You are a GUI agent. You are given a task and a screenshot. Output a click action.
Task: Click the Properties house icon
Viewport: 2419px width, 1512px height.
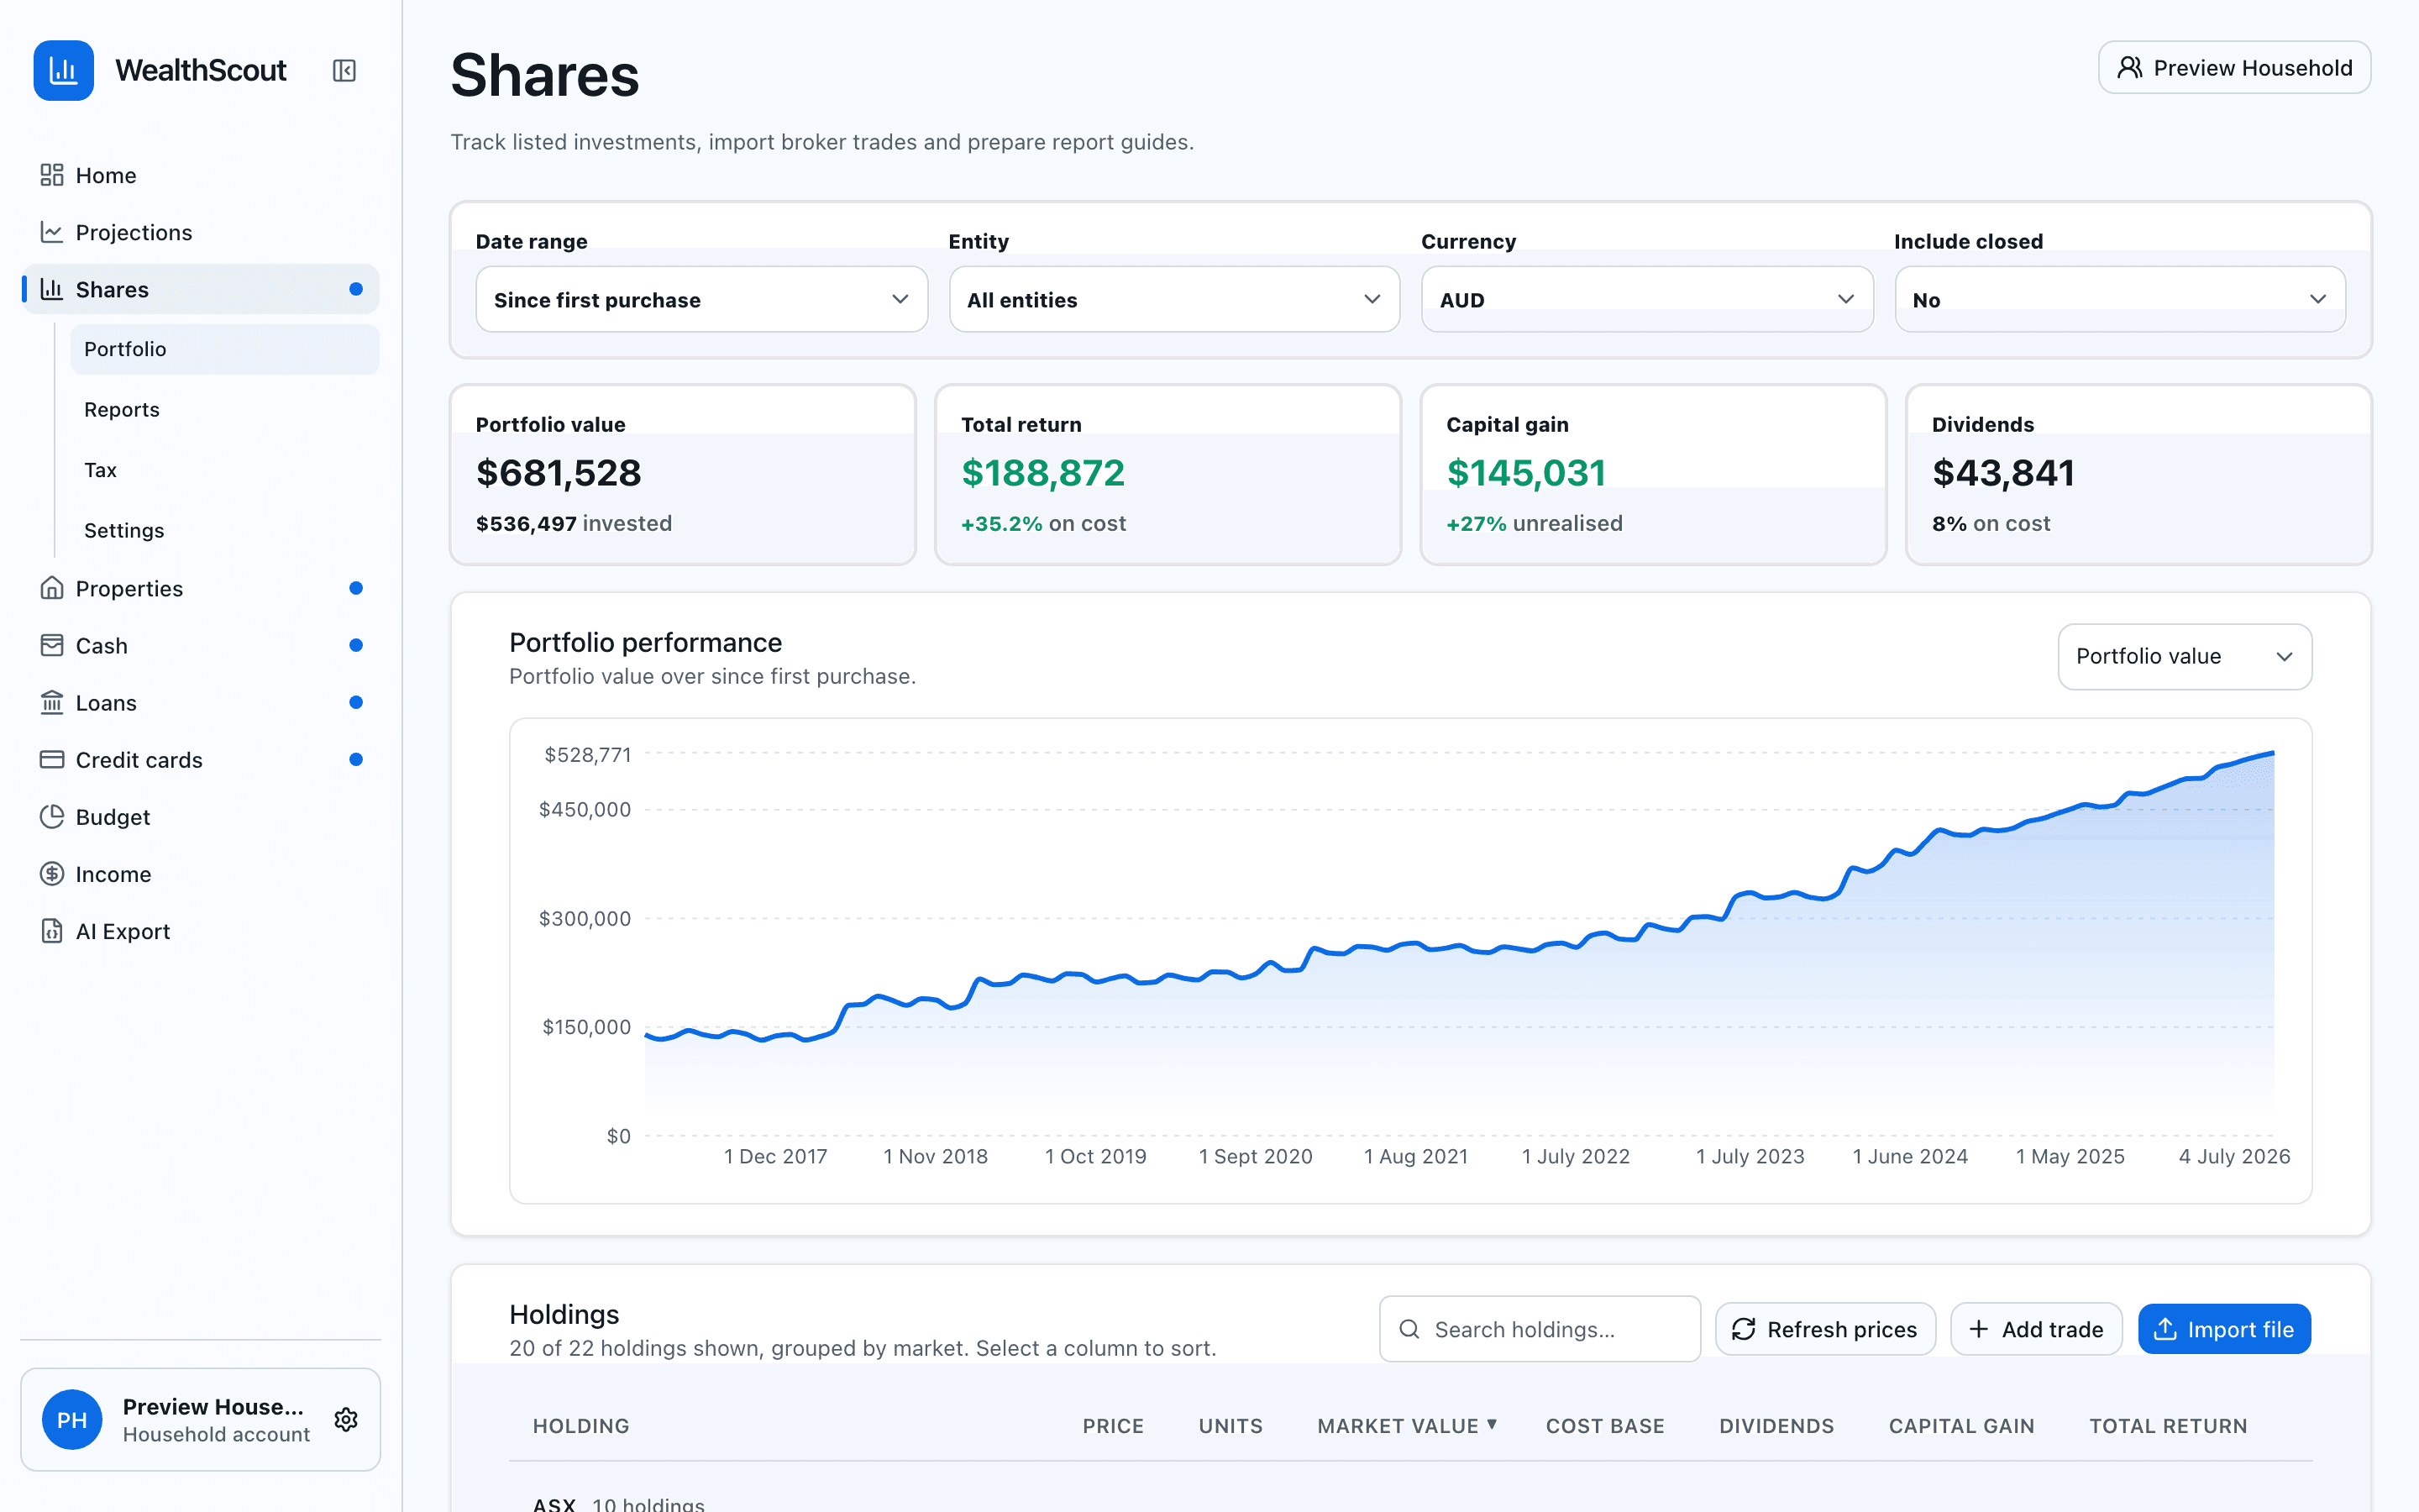(52, 588)
